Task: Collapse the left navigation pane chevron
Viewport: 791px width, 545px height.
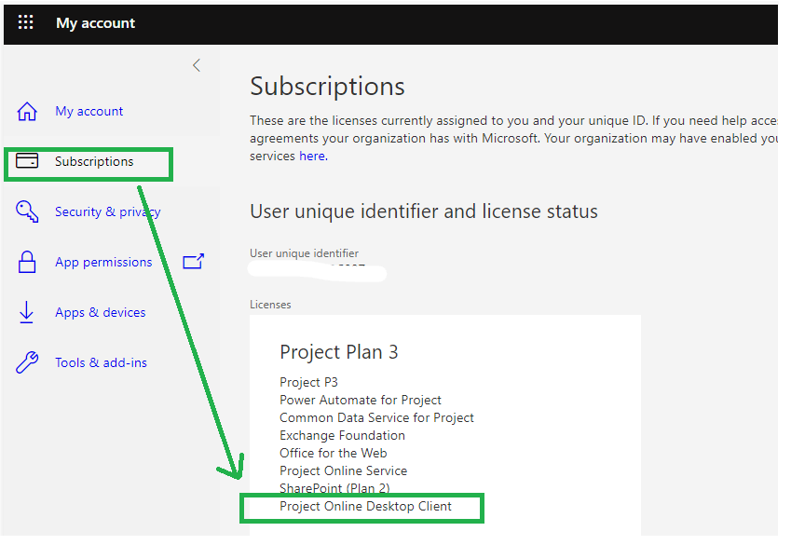Action: pyautogui.click(x=196, y=65)
